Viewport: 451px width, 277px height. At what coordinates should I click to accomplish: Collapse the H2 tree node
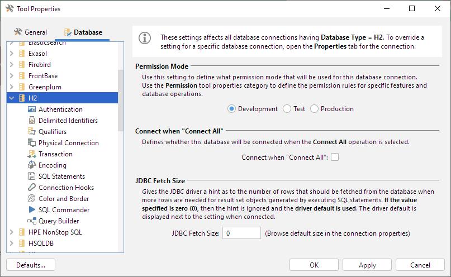(12, 98)
